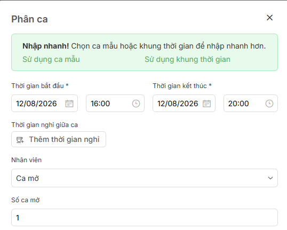Focus the end time 20:00 value

click(x=238, y=104)
